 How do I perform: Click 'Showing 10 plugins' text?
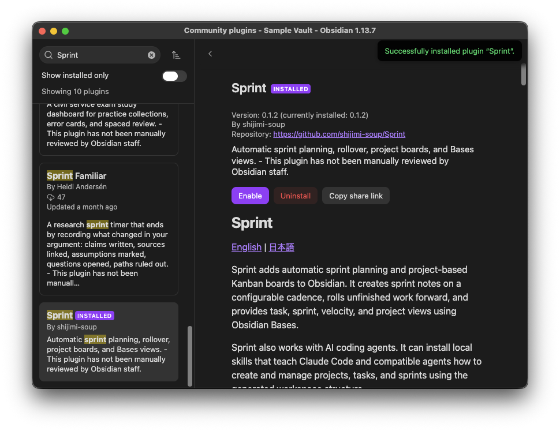coord(75,91)
